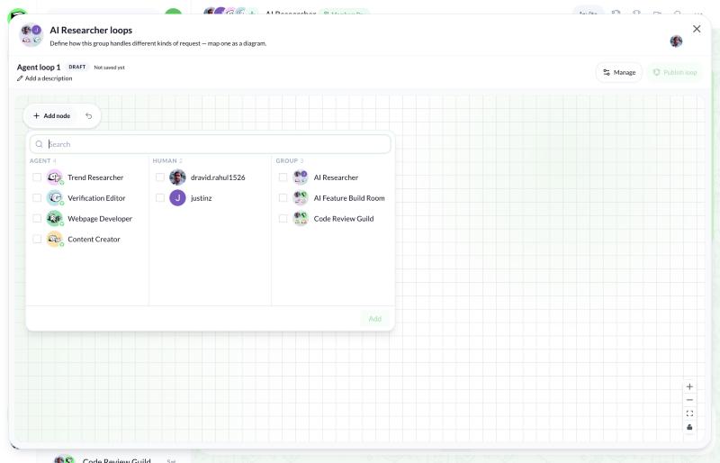Check the AI Feature Build Room box
Viewport: 720px width, 463px height.
[283, 197]
